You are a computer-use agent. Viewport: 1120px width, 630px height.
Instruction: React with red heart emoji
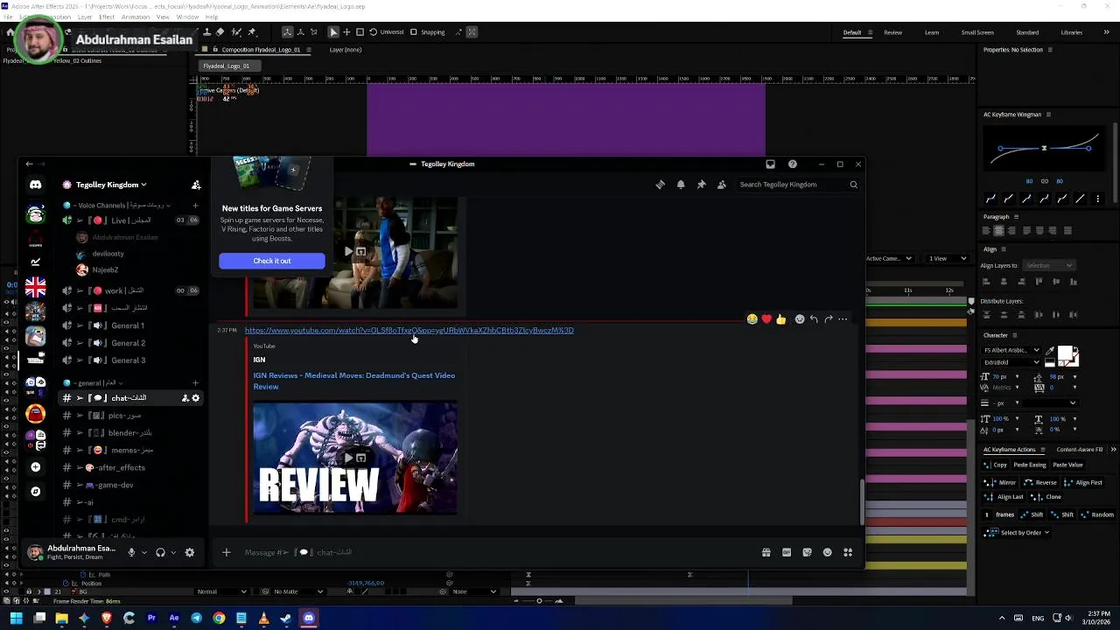pyautogui.click(x=766, y=319)
